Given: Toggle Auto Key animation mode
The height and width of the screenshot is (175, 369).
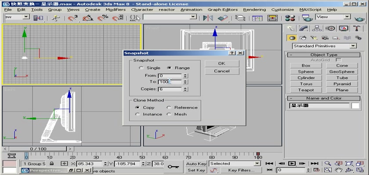Looking at the screenshot, I should (x=196, y=164).
